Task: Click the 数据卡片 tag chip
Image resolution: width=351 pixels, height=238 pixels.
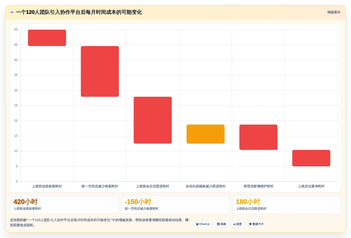Action: pos(256,224)
